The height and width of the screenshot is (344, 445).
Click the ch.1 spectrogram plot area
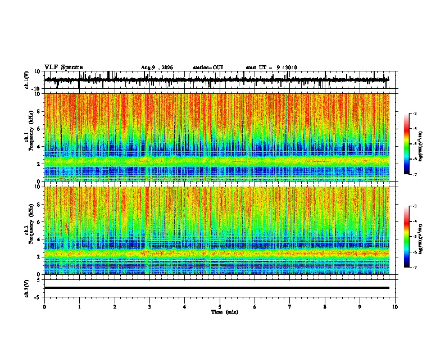click(x=217, y=137)
